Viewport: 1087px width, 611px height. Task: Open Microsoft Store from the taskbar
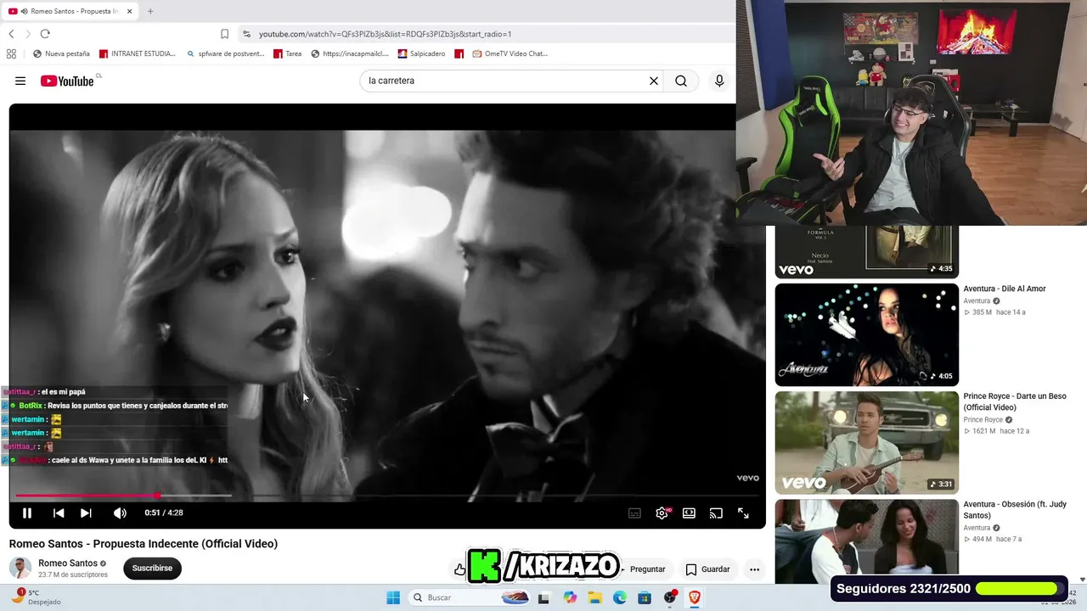click(x=645, y=597)
